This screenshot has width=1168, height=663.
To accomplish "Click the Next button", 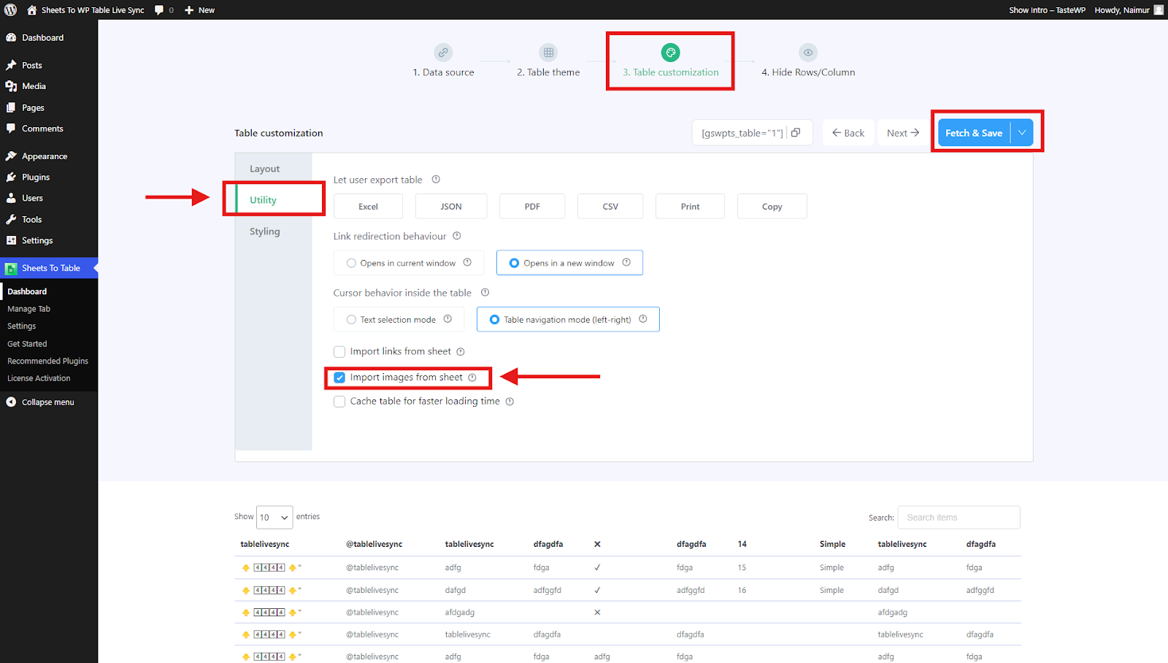I will point(903,133).
